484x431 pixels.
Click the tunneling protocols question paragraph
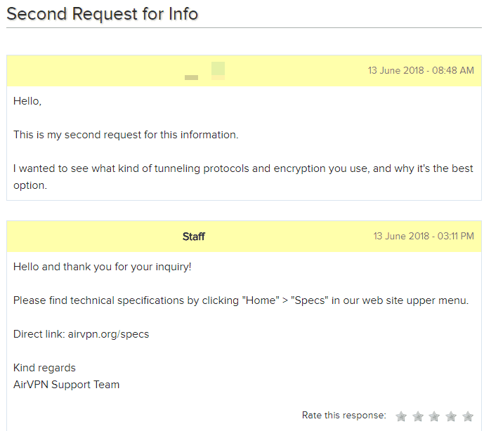(x=243, y=177)
